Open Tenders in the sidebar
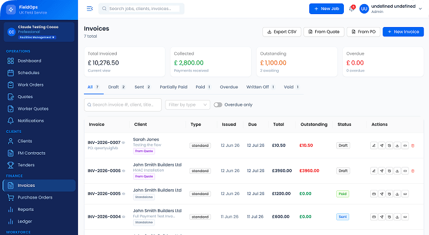Screen dimensions: 429x235 (x=39, y=165)
